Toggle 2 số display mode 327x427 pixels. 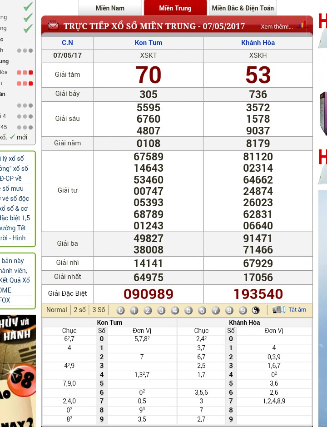[x=79, y=310]
